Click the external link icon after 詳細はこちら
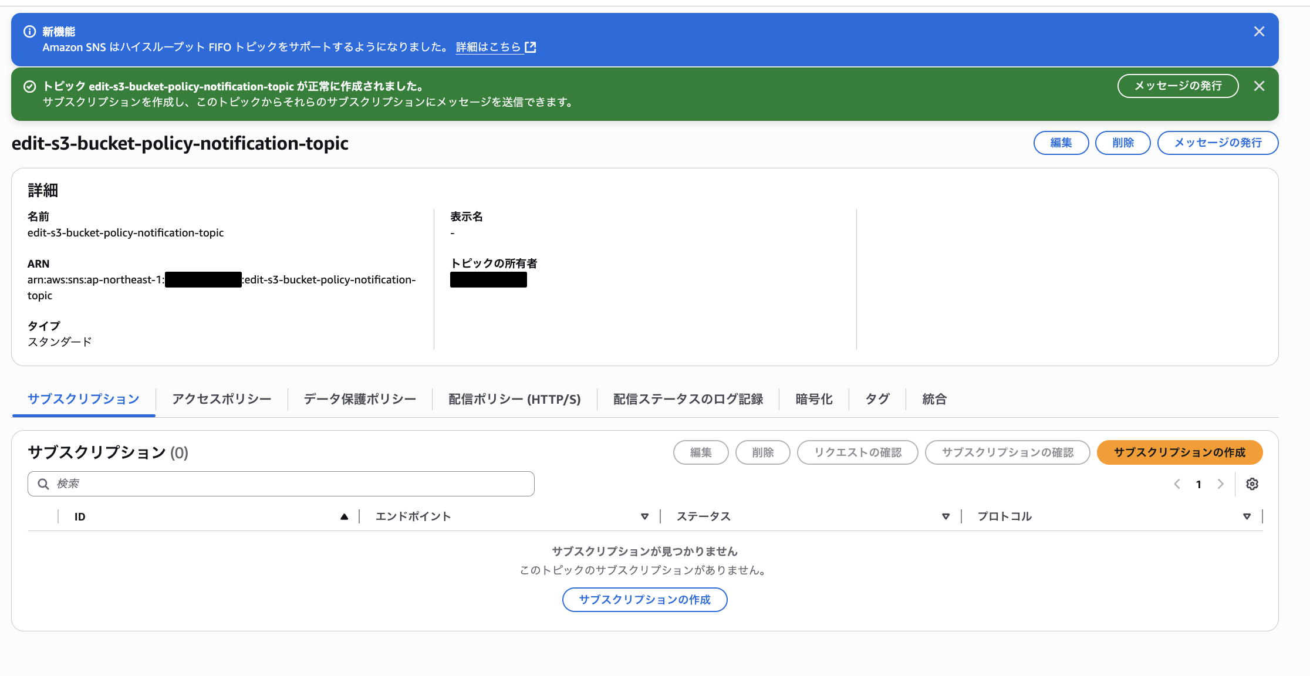The image size is (1310, 676). click(531, 47)
